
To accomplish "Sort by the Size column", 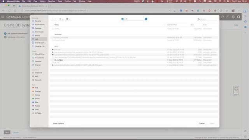I will [x=192, y=25].
